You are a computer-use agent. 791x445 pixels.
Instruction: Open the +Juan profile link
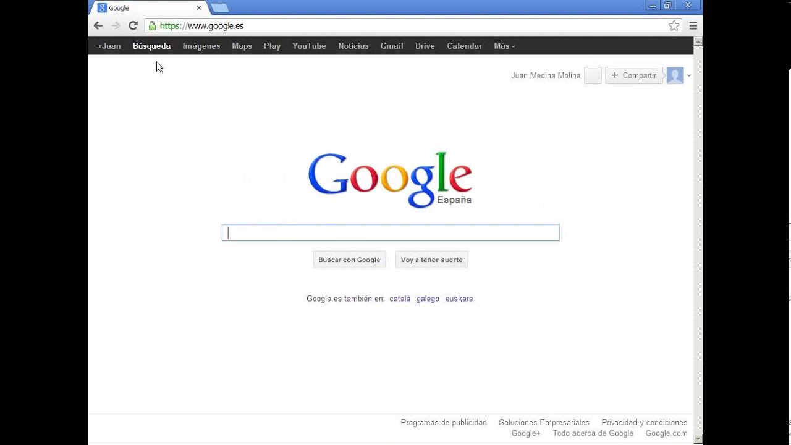tap(109, 46)
